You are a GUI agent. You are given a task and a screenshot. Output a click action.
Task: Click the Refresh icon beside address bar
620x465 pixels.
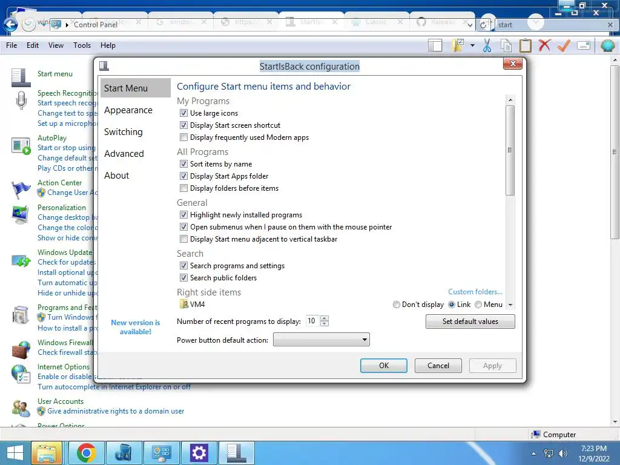tap(483, 25)
